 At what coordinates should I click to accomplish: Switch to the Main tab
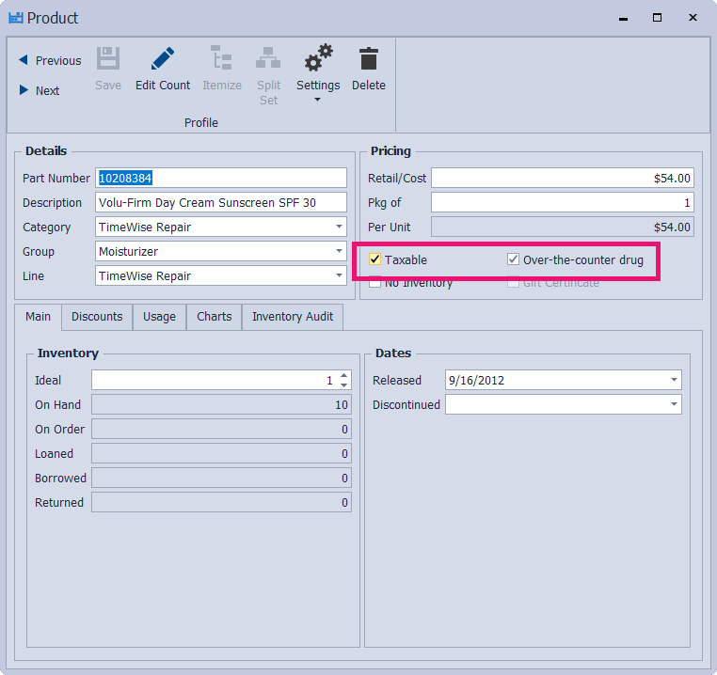(38, 317)
